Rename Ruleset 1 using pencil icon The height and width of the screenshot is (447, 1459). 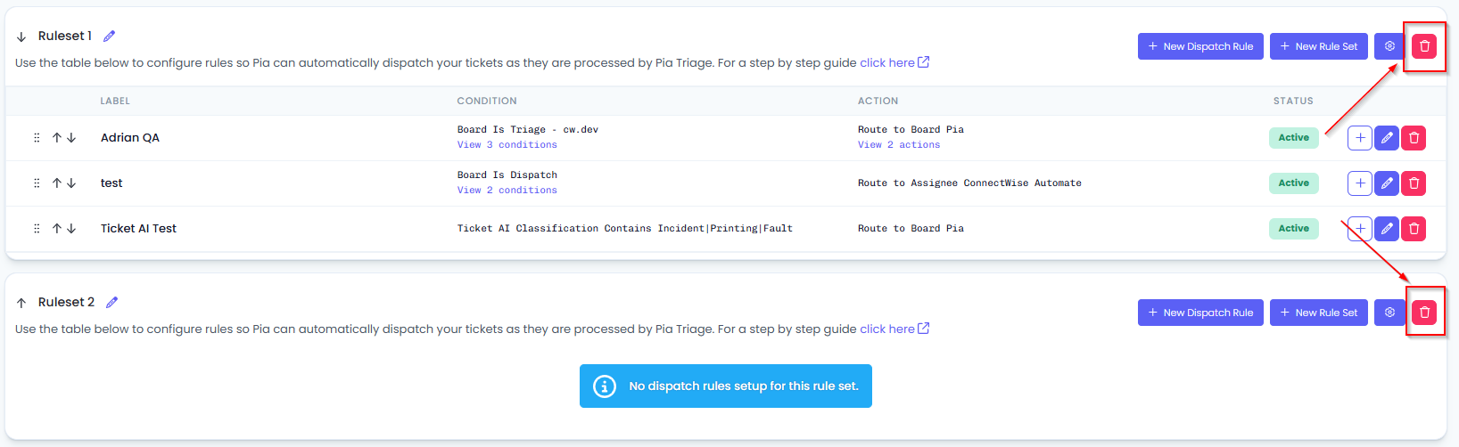click(x=110, y=37)
